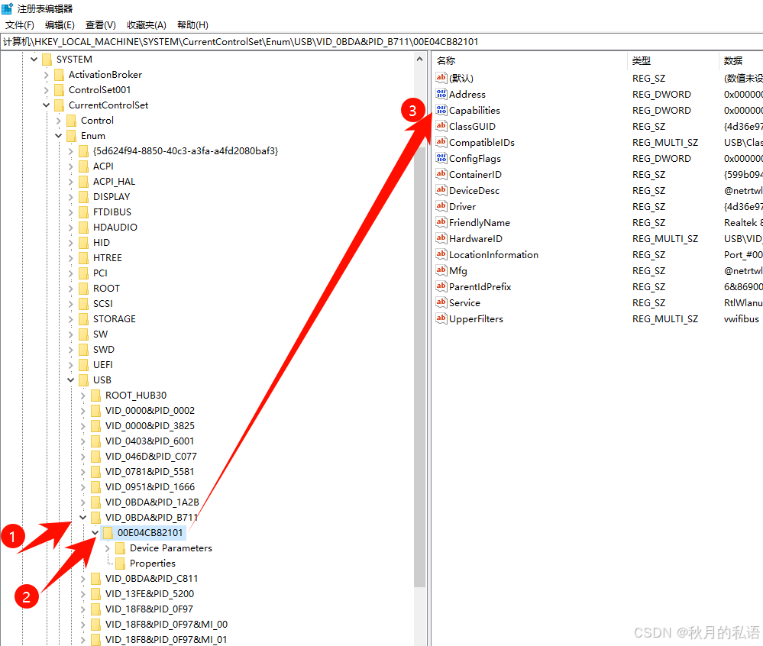Collapse the USB key chevron
763x646 pixels.
point(70,380)
